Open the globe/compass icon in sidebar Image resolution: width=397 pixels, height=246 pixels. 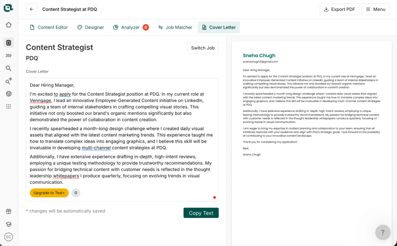9,94
